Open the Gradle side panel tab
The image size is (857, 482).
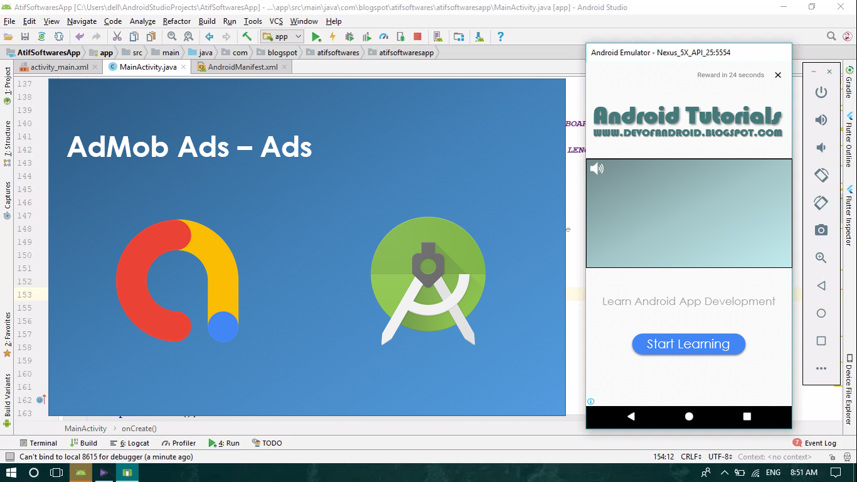(x=849, y=83)
